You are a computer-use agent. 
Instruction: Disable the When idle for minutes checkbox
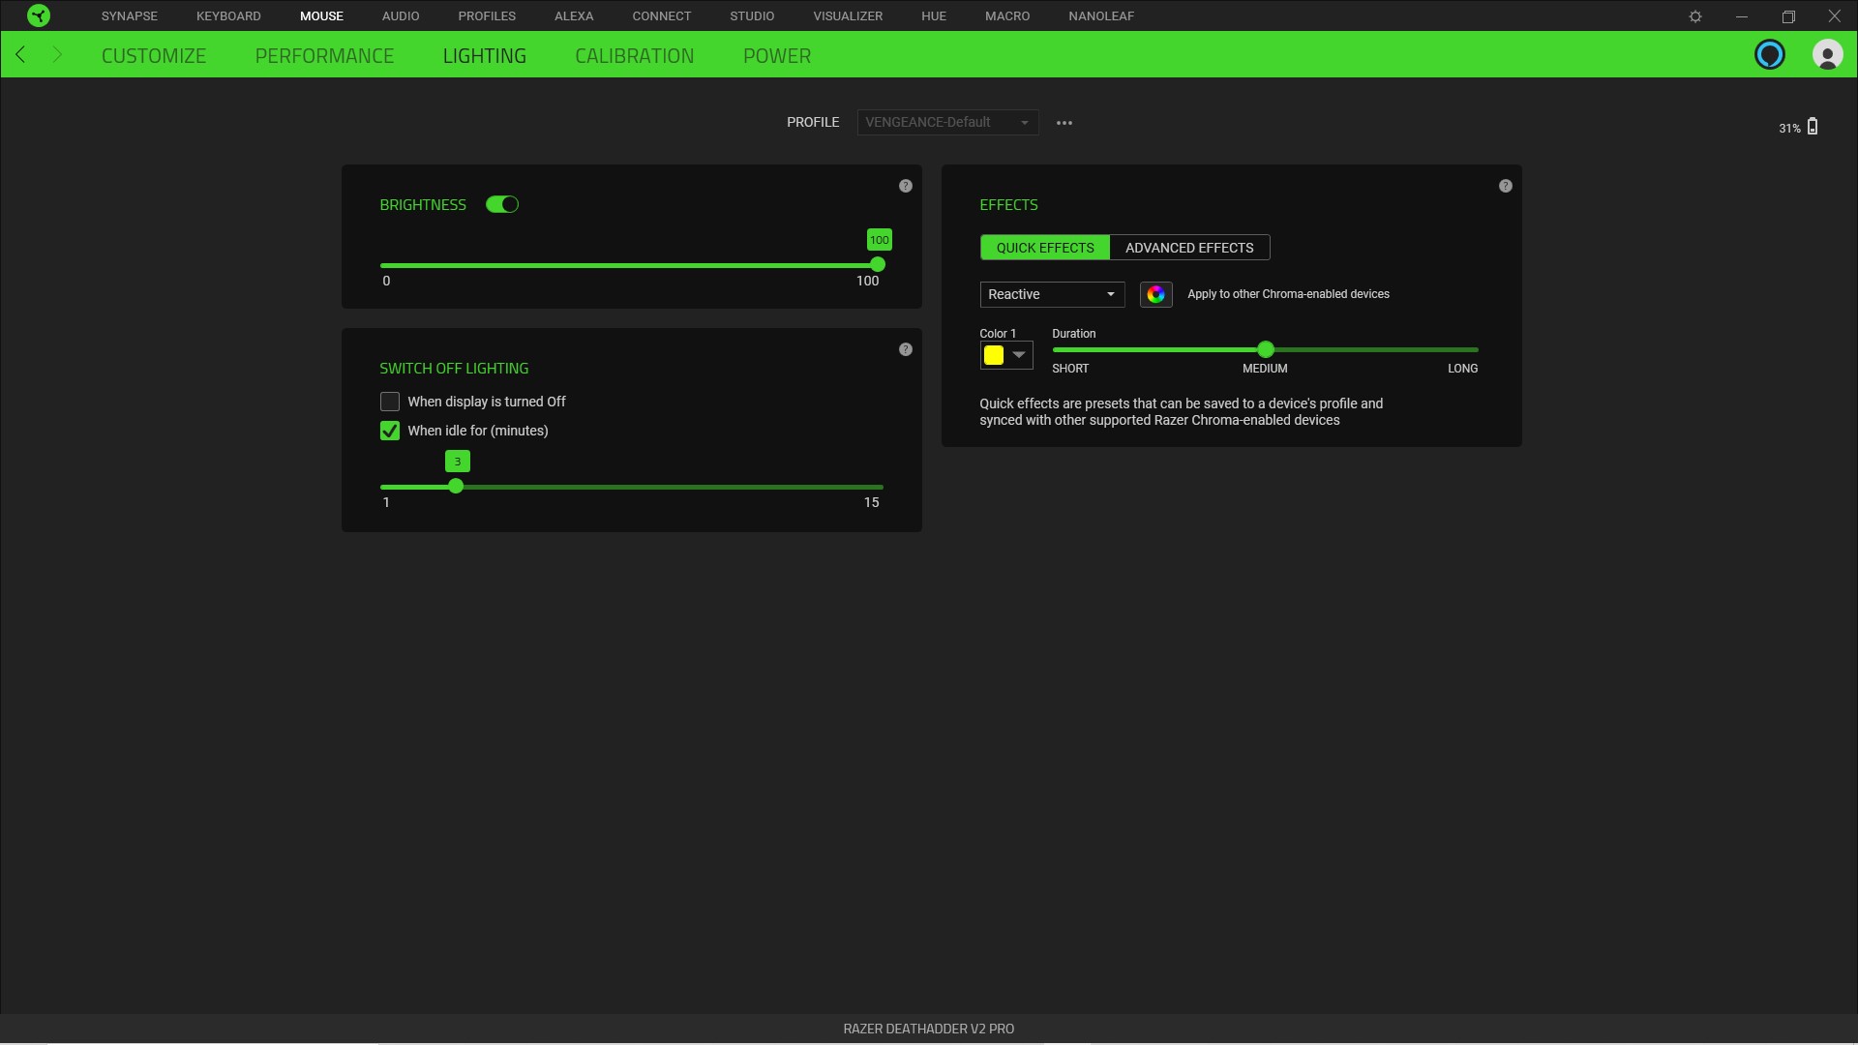[x=389, y=430]
